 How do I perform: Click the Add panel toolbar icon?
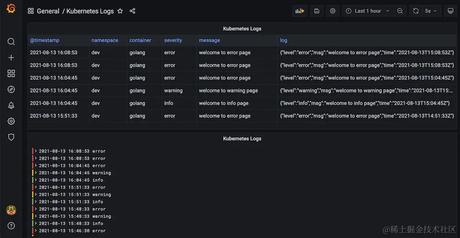click(300, 11)
